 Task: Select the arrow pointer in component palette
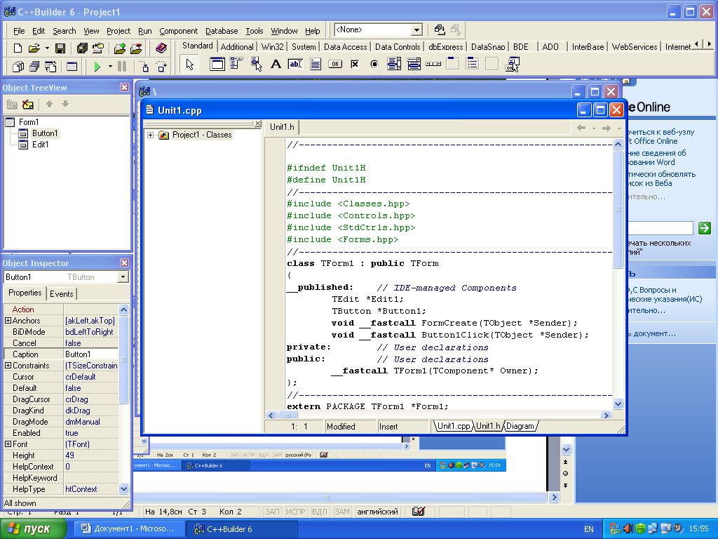[189, 65]
